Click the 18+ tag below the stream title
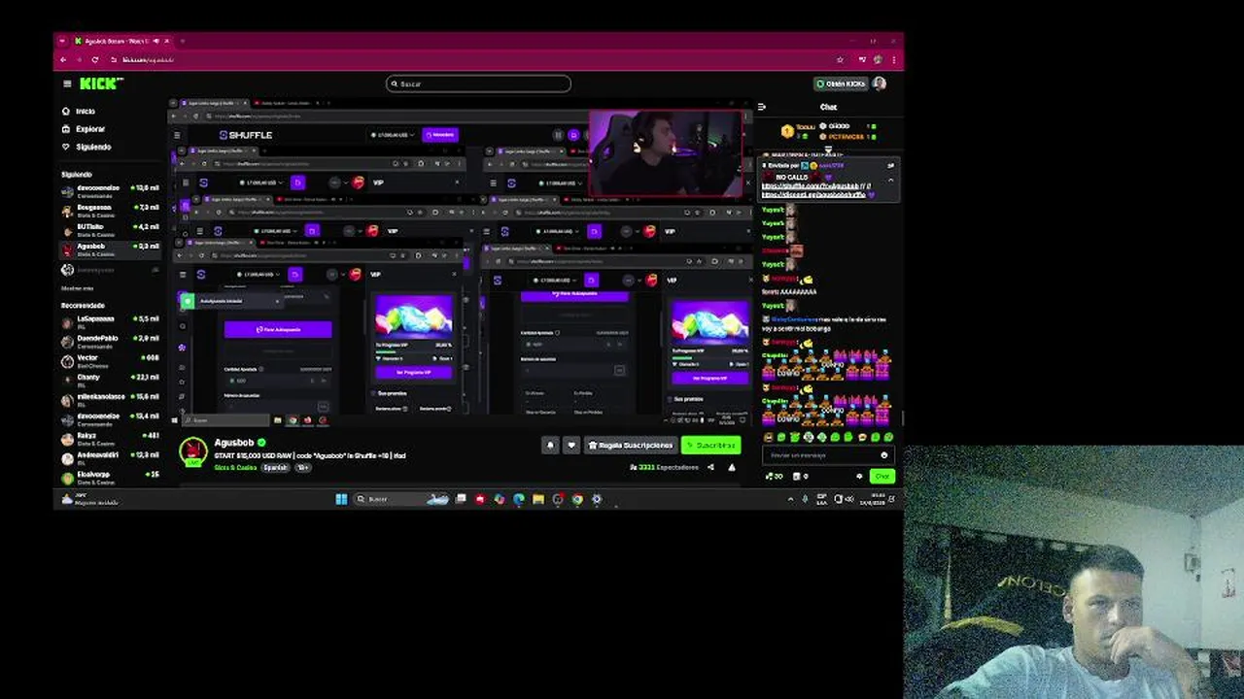Image resolution: width=1244 pixels, height=699 pixels. [x=302, y=468]
